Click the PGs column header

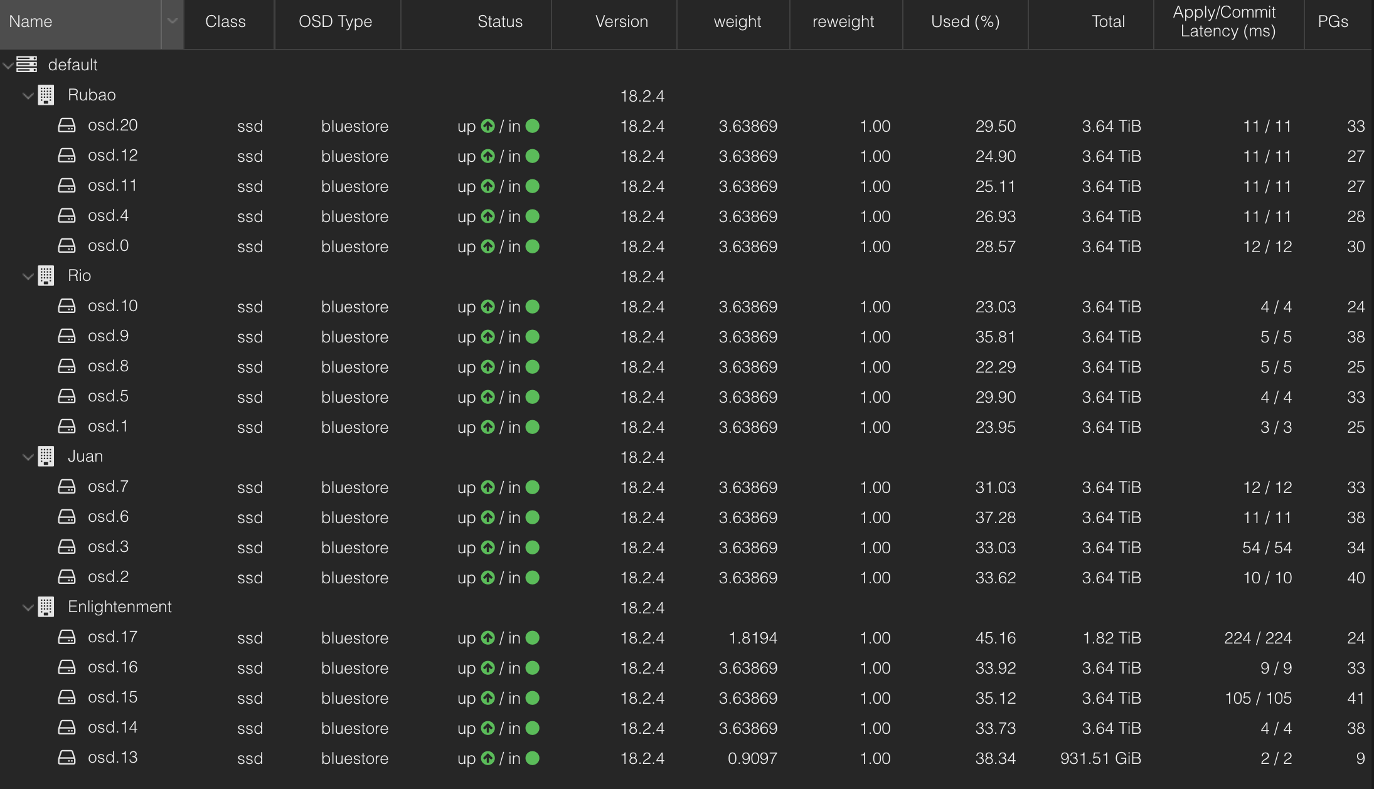pyautogui.click(x=1333, y=21)
